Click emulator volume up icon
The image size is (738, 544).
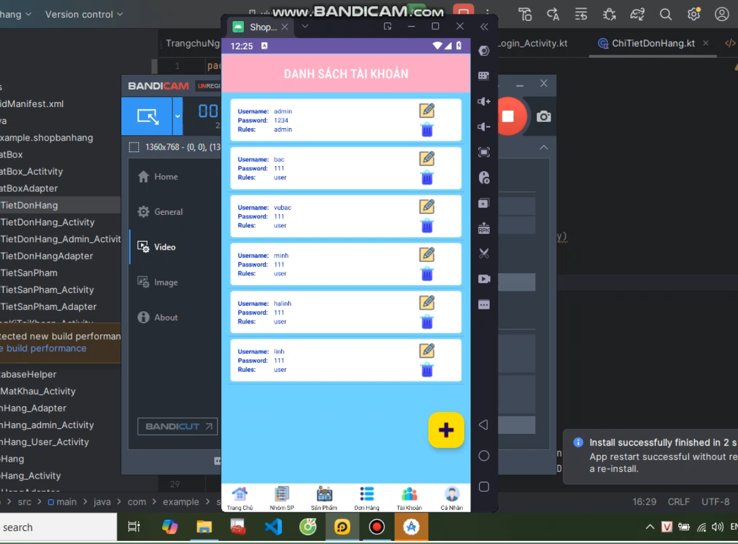(484, 101)
